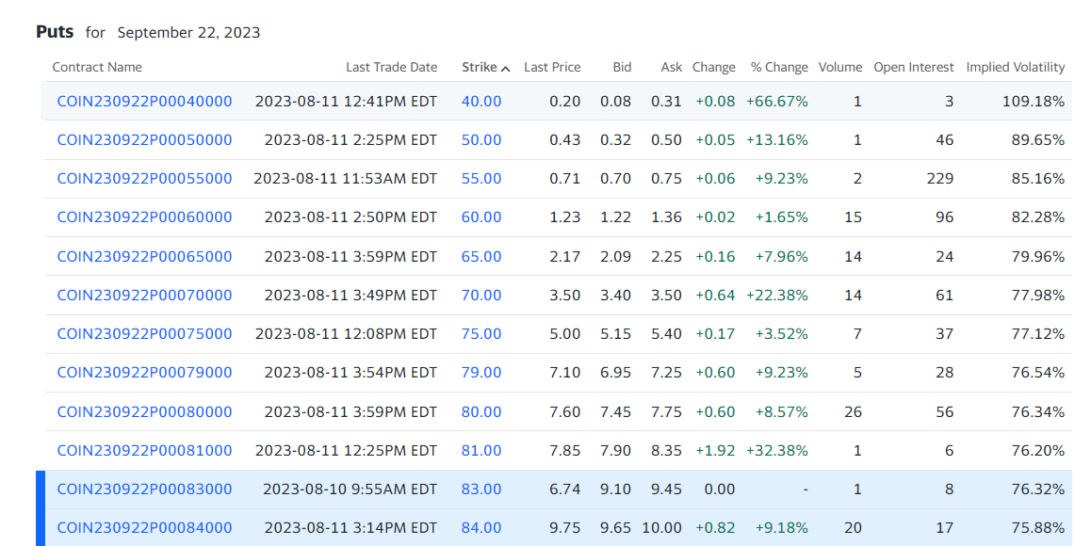1091x546 pixels.
Task: Click contract name COIN230922P00075000
Action: 144,333
